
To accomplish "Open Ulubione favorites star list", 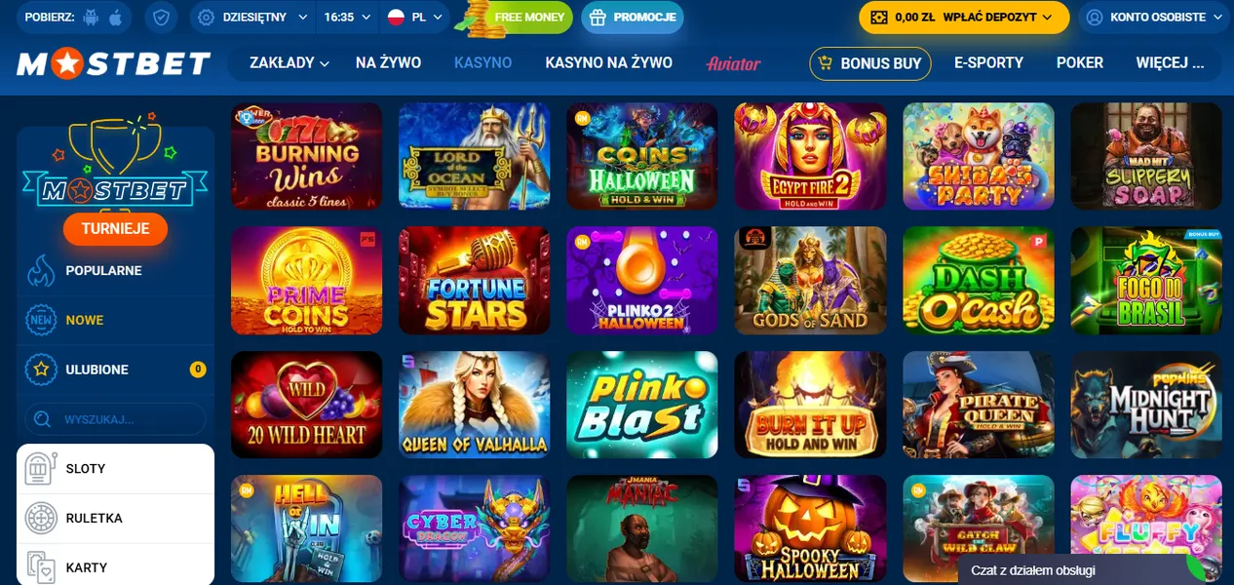I will 115,370.
